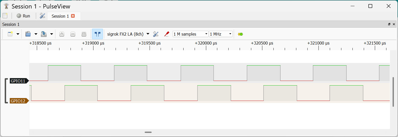
Task: Click the PulseView application title icon
Action: (6, 6)
